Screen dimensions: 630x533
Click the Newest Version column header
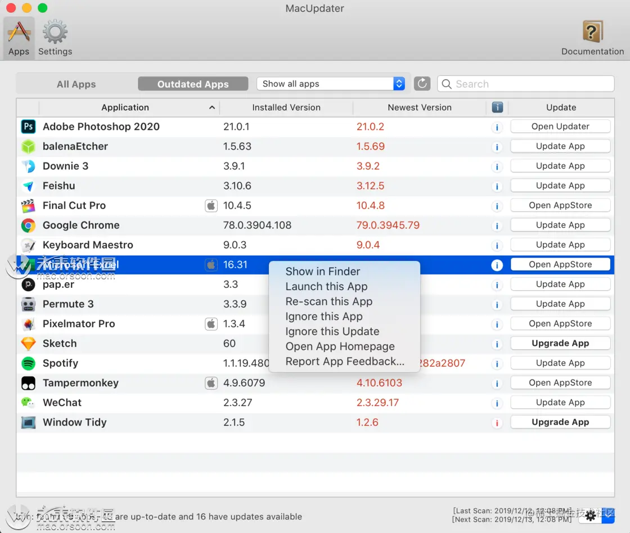[420, 107]
